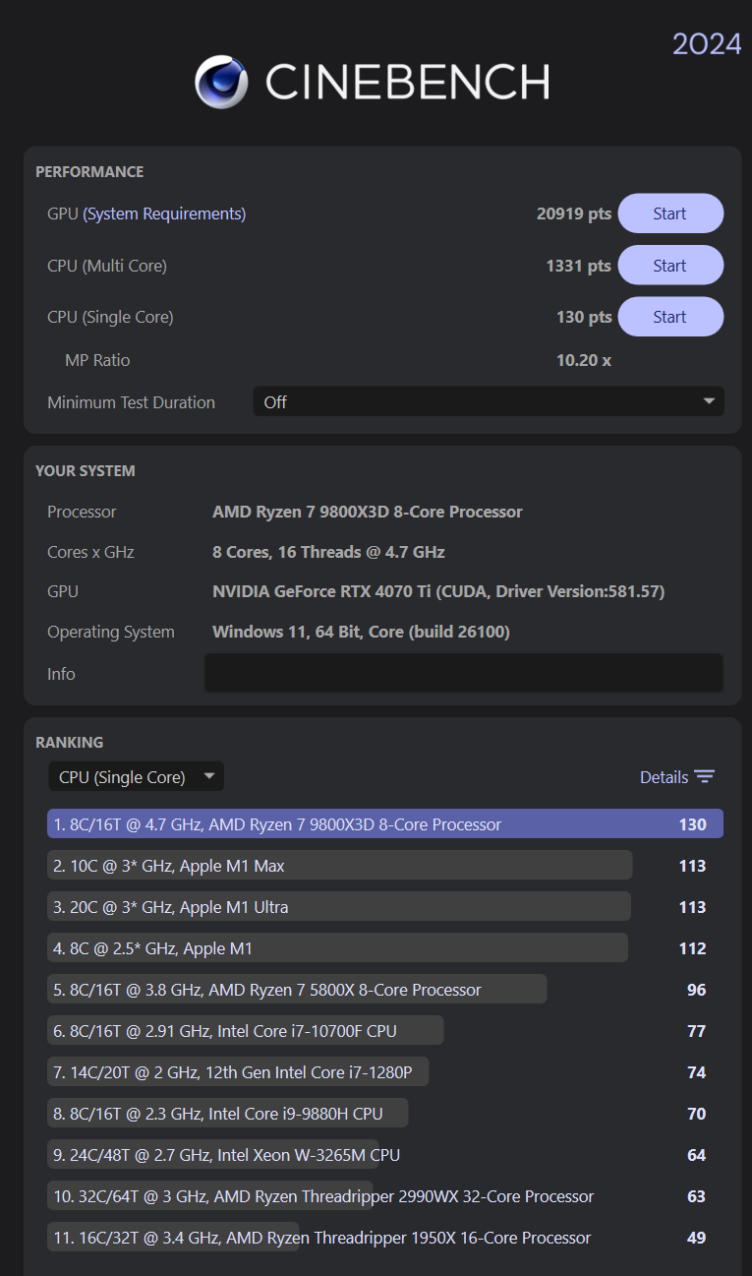Select the Apple M1 Max ranking bar
The width and height of the screenshot is (752, 1276).
pyautogui.click(x=339, y=866)
